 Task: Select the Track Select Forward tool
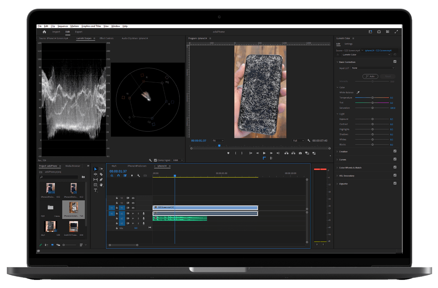pos(101,169)
